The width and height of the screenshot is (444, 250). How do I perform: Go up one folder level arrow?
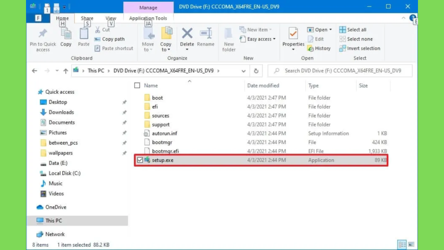66,71
